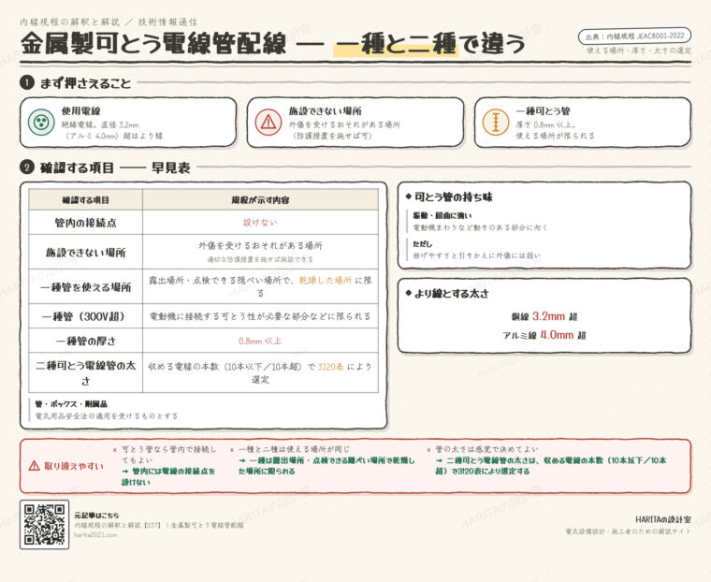The height and width of the screenshot is (582, 711).
Task: Click 電気用品安全法の適用を受けるものとする note text
Action: tap(107, 415)
